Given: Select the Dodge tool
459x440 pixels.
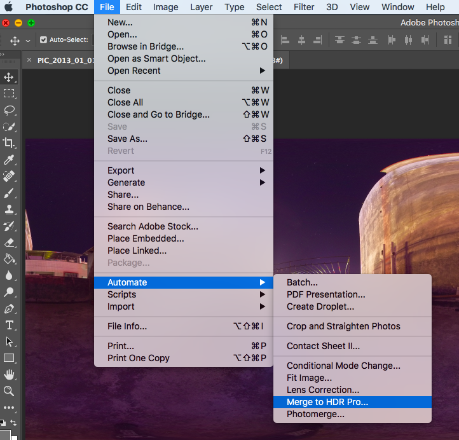Looking at the screenshot, I should (9, 292).
